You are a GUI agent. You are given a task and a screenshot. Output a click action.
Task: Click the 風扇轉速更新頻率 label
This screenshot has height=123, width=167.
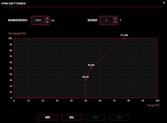pos(19,20)
